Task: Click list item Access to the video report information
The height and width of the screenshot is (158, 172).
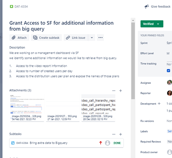Action: [x=42, y=66]
